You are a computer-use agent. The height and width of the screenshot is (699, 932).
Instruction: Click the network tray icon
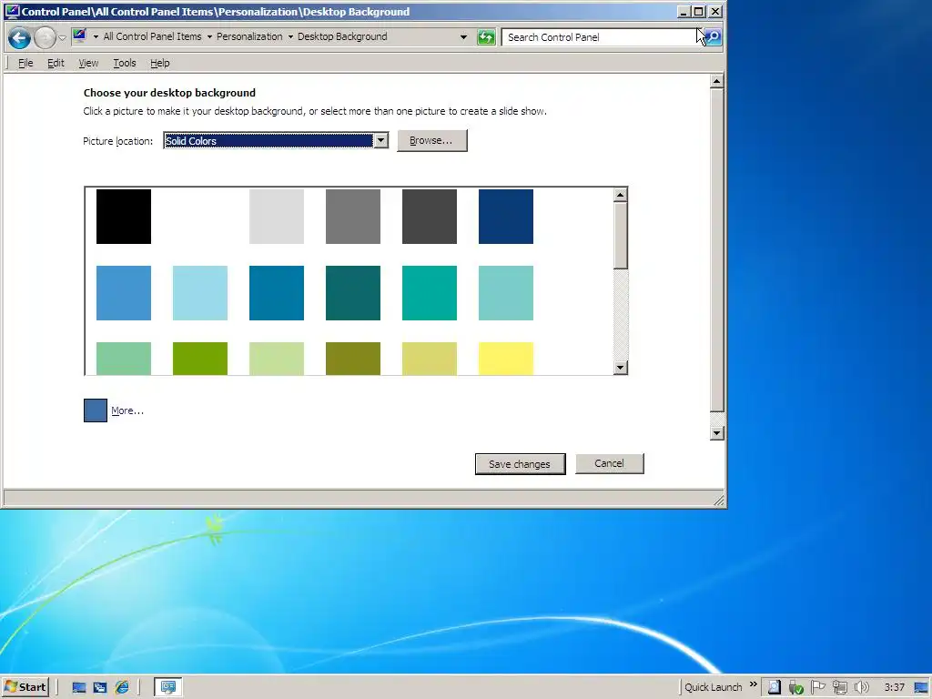point(840,688)
